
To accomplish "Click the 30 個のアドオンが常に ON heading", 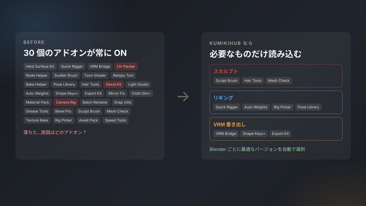I will 75,53.
